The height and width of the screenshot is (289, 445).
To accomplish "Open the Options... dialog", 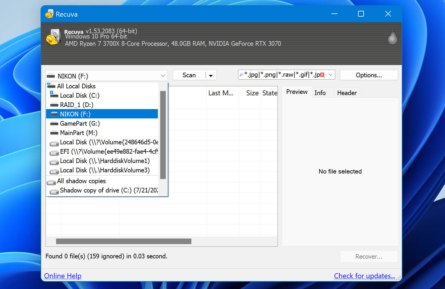I will click(x=369, y=75).
